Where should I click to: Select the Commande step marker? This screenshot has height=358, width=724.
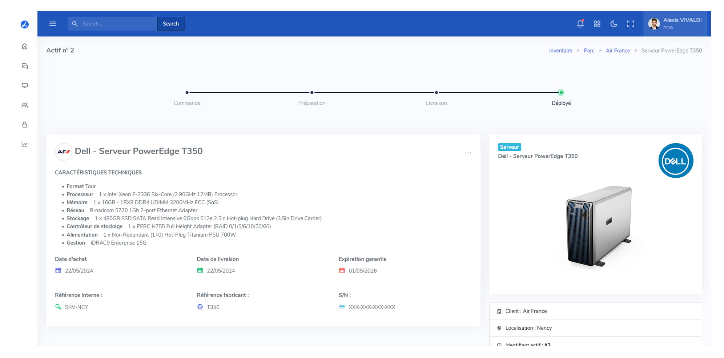[187, 93]
